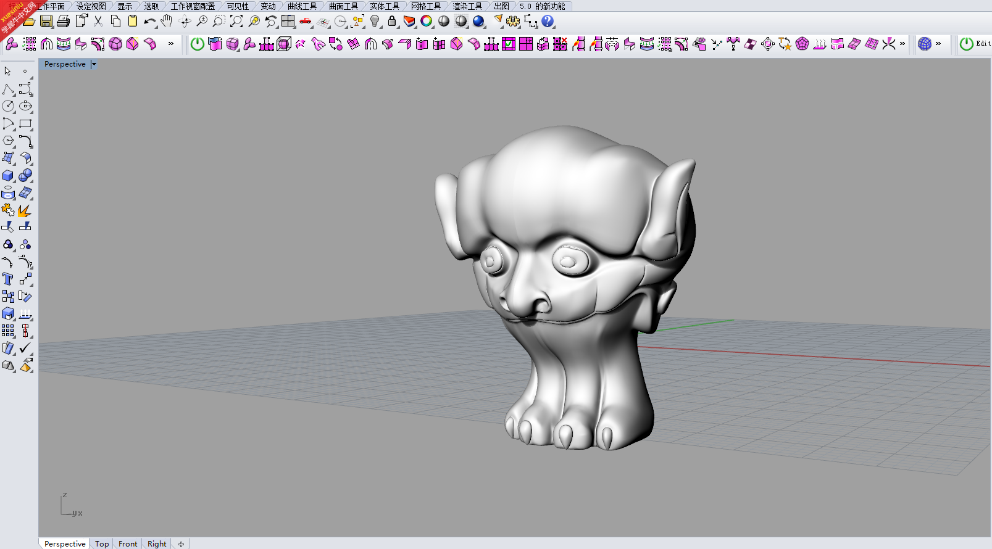Click the blue sphere render icon
This screenshot has width=992, height=549.
click(x=478, y=22)
